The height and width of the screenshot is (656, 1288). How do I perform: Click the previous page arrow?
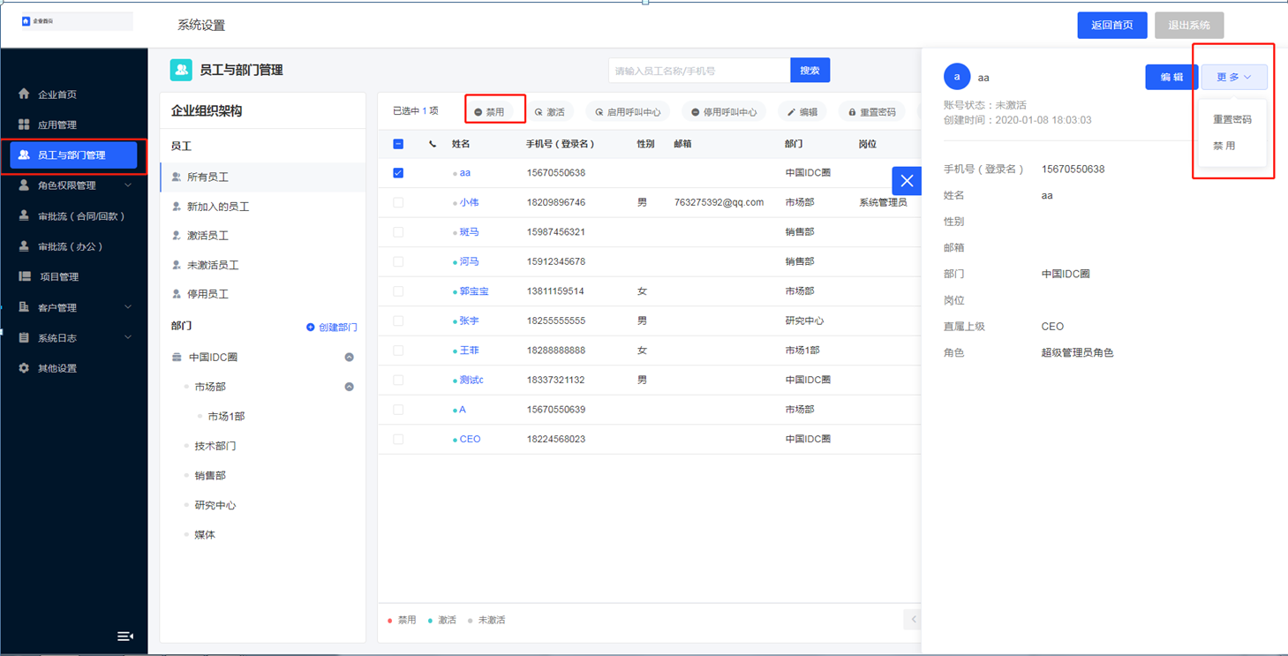click(x=913, y=620)
